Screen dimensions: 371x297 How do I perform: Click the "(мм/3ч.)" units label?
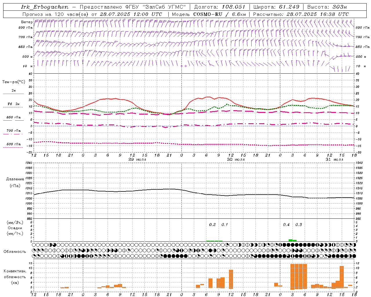click(x=15, y=222)
